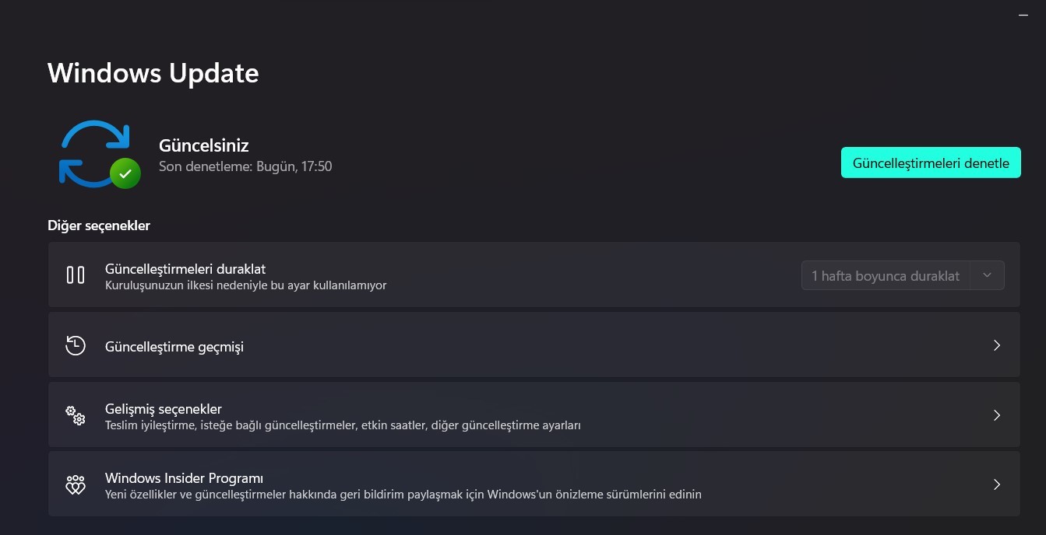Expand Güncelleştirme geçmişi with its chevron

tap(997, 345)
